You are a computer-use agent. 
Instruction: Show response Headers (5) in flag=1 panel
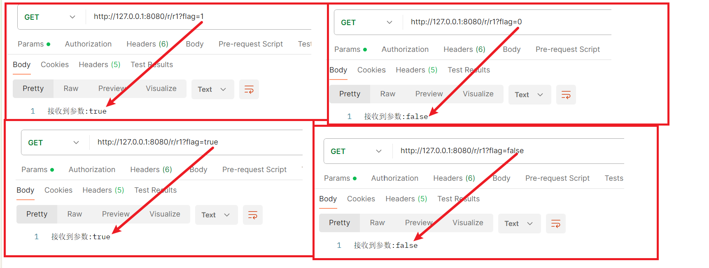click(100, 65)
